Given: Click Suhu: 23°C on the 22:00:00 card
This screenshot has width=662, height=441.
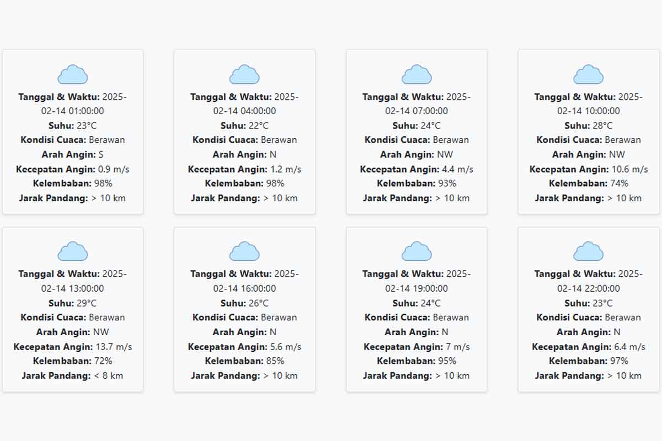Looking at the screenshot, I should tap(589, 303).
